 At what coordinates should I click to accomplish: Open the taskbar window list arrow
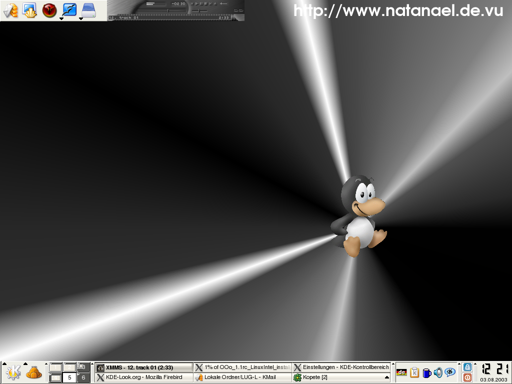387,377
